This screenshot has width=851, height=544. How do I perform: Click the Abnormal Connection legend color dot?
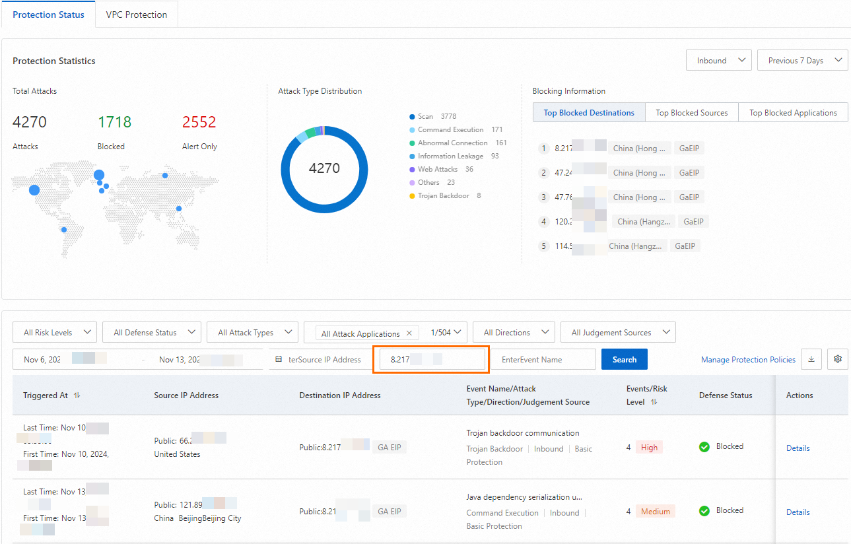[x=412, y=143]
